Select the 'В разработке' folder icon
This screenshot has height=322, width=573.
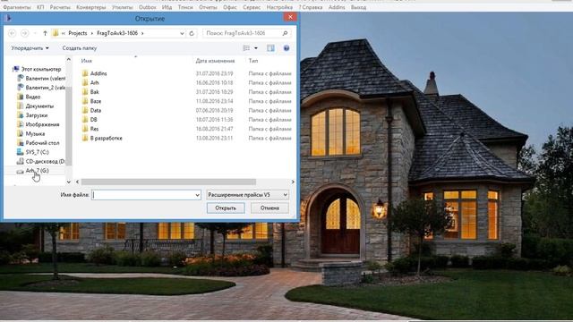point(85,138)
